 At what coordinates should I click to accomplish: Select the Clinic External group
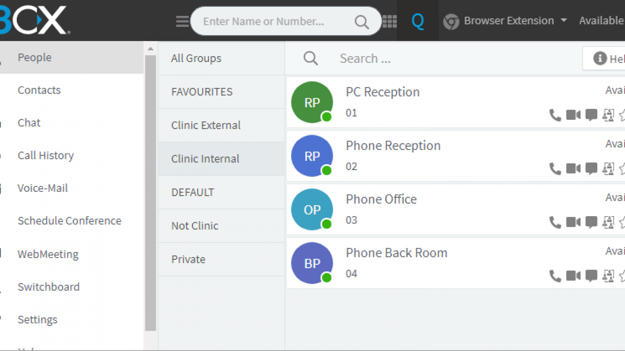tap(206, 125)
